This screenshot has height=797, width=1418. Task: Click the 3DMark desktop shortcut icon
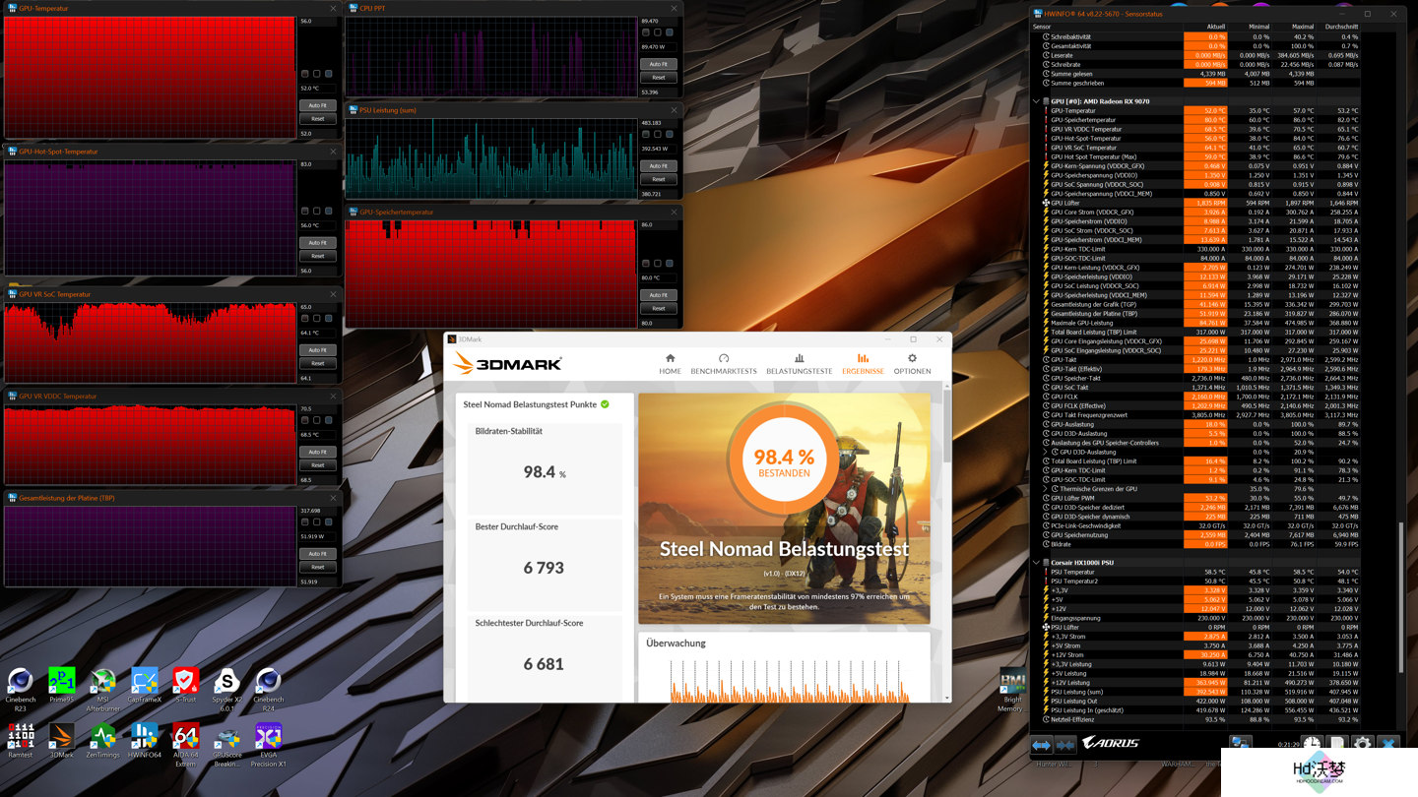point(62,740)
